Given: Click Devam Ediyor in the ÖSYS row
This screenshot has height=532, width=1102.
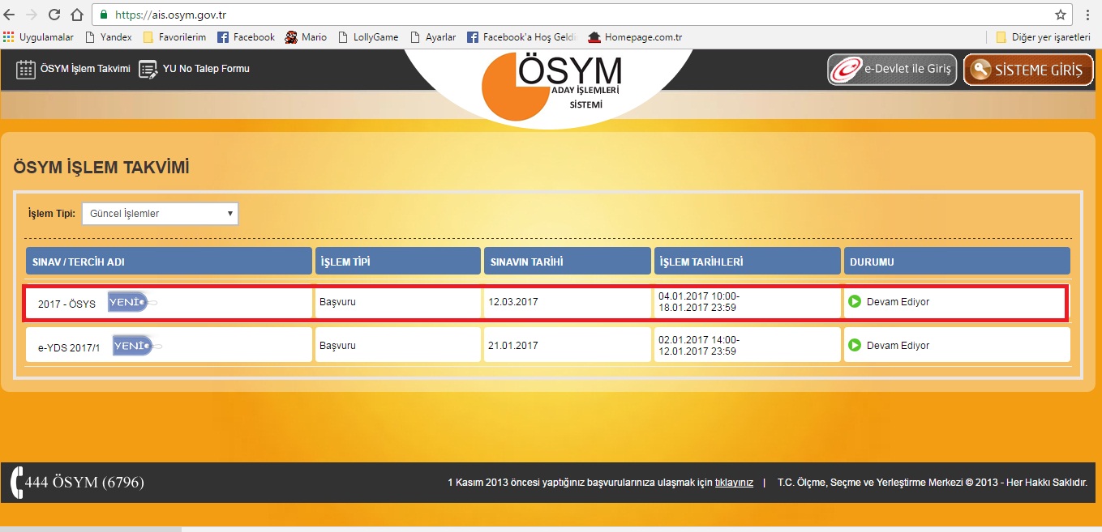Looking at the screenshot, I should coord(898,302).
